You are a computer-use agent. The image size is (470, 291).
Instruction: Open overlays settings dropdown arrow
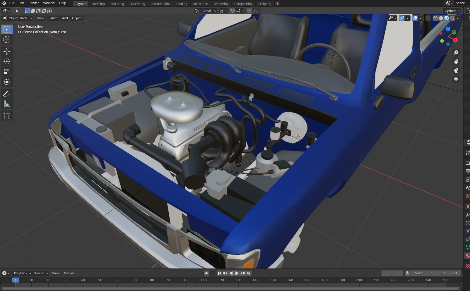[421, 18]
